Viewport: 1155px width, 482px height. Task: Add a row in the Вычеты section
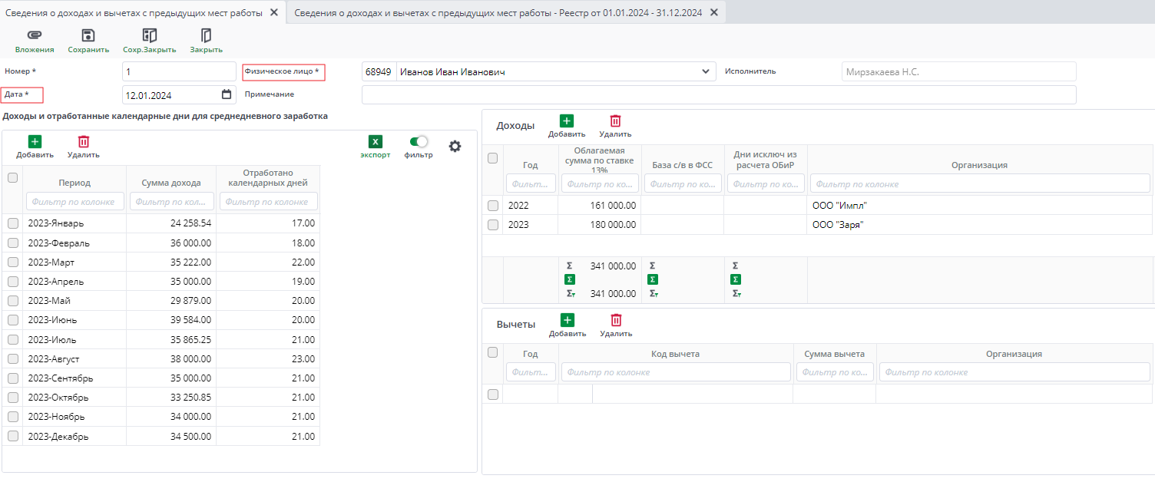567,320
